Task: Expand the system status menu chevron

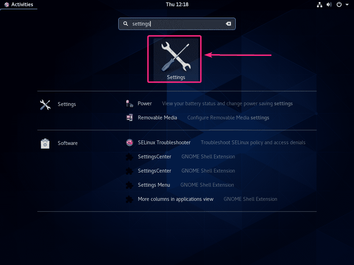Action: coord(347,4)
